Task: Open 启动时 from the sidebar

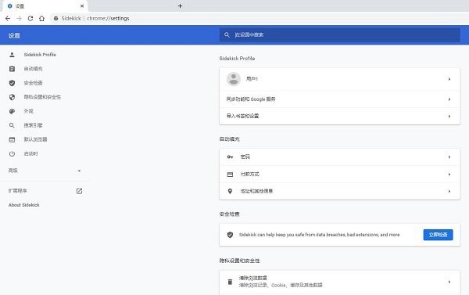Action: tap(30, 153)
